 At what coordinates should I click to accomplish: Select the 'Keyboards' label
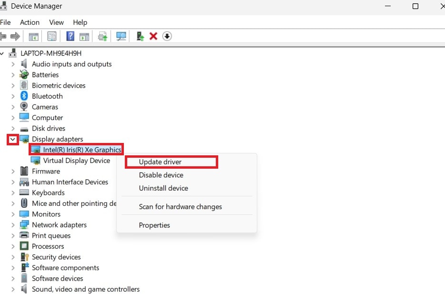tap(48, 193)
